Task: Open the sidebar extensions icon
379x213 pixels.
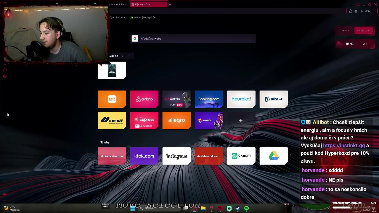Action: pyautogui.click(x=5, y=70)
